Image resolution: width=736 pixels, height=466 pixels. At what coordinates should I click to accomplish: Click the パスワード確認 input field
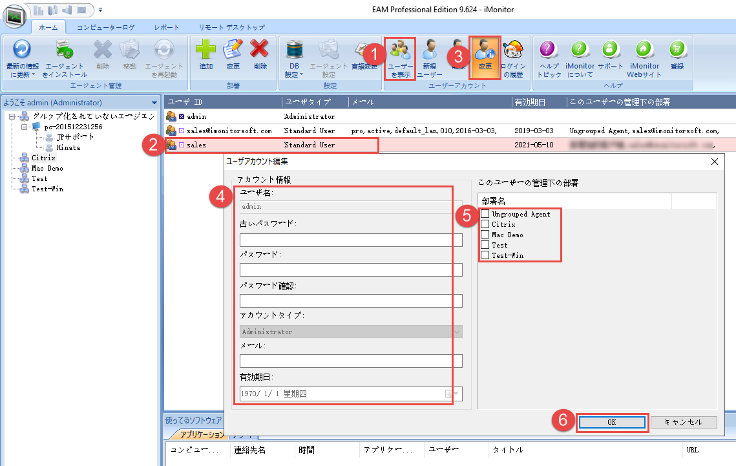point(351,301)
